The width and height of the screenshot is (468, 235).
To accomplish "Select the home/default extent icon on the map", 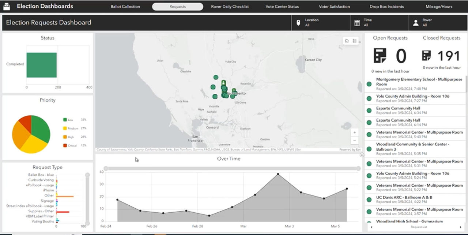I will [x=347, y=41].
